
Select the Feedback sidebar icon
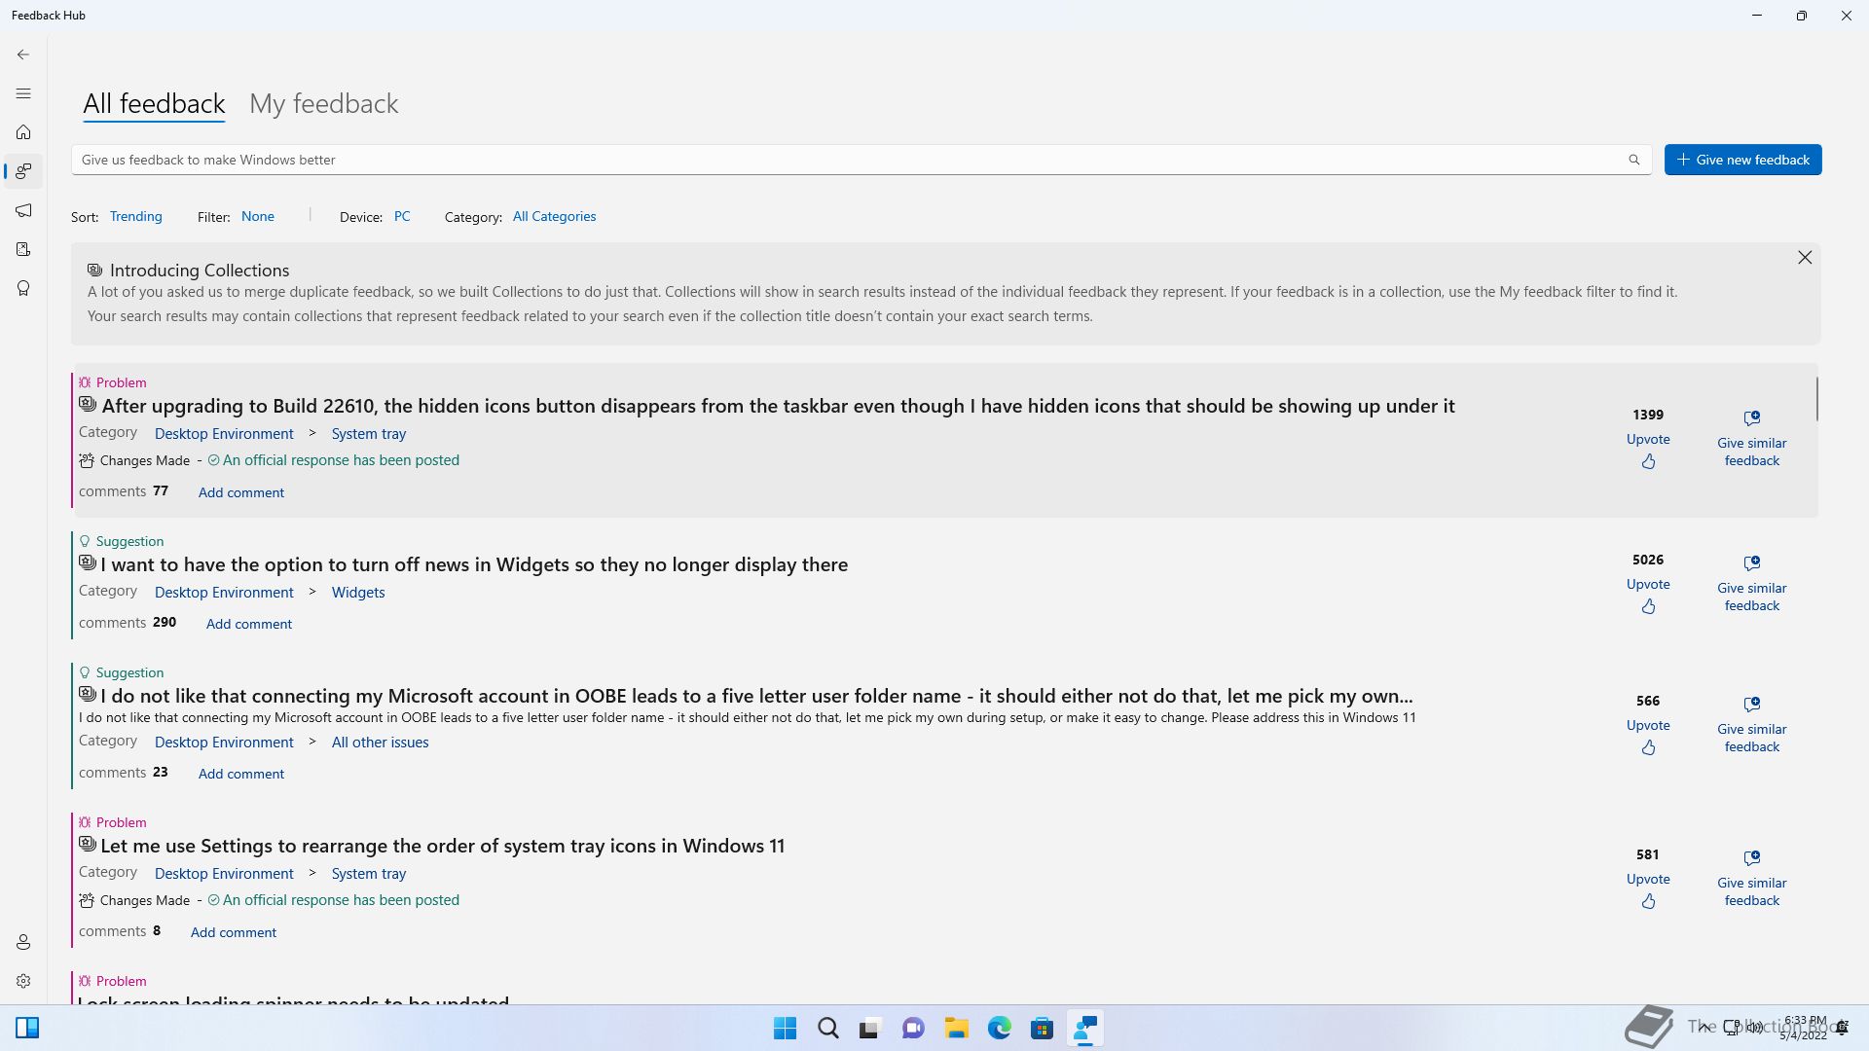point(23,171)
